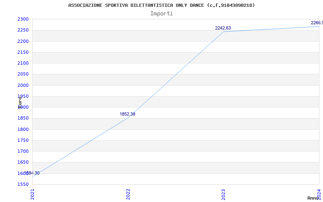
Task: Click the 'Euro' y-axis title
Action: 20,103
